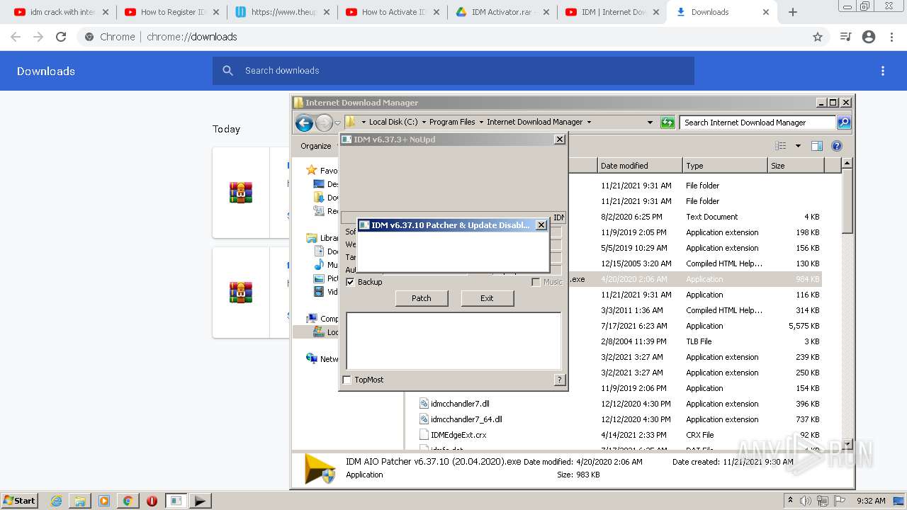
Task: Click the Exit button
Action: [487, 298]
